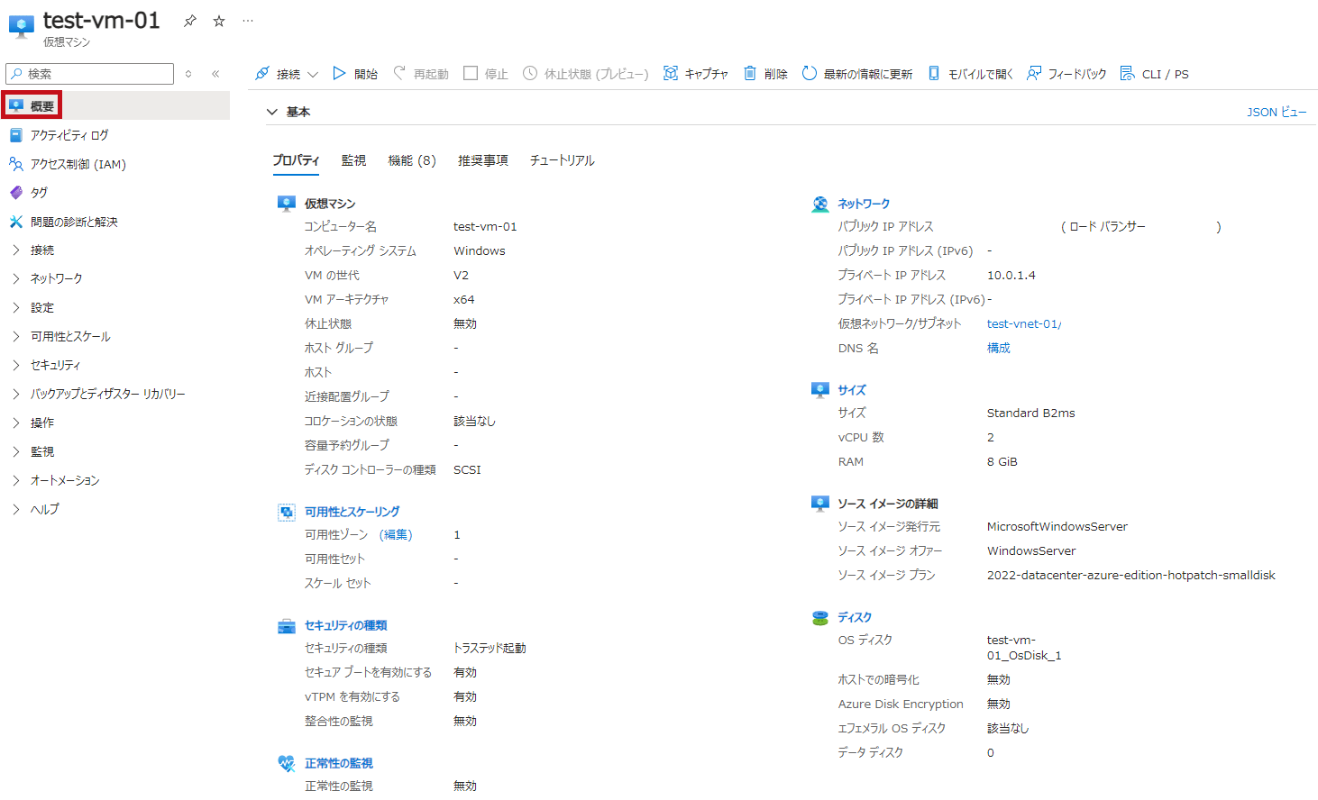Open the ellipsis more options menu in the title
The image size is (1318, 800).
[248, 21]
